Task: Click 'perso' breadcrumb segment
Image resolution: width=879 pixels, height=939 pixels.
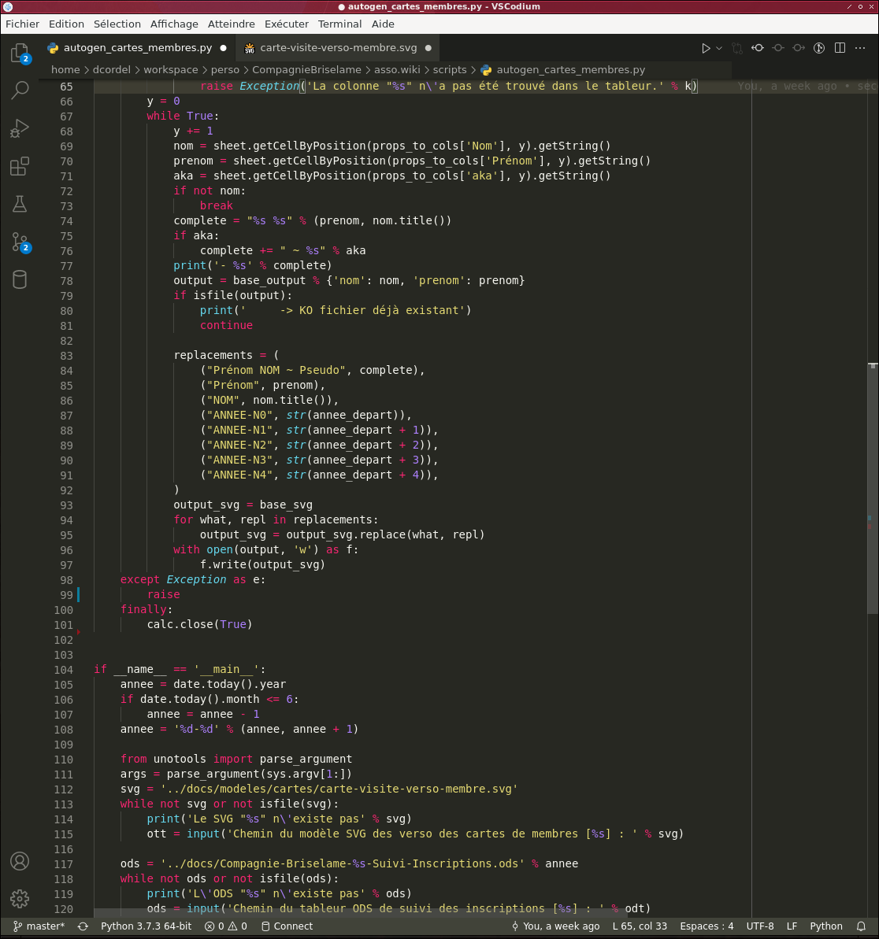Action: [x=224, y=70]
